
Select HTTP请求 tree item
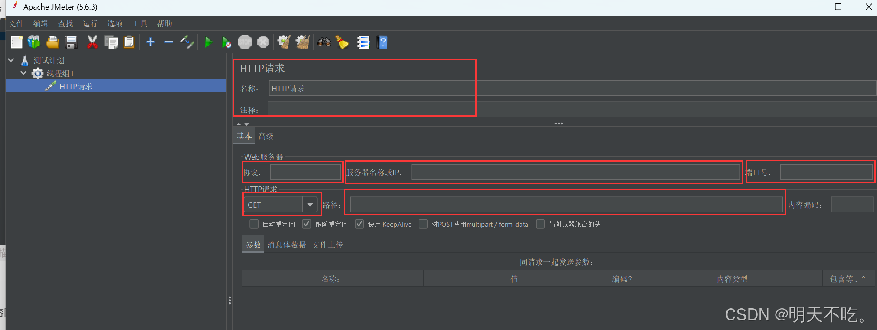tap(76, 86)
